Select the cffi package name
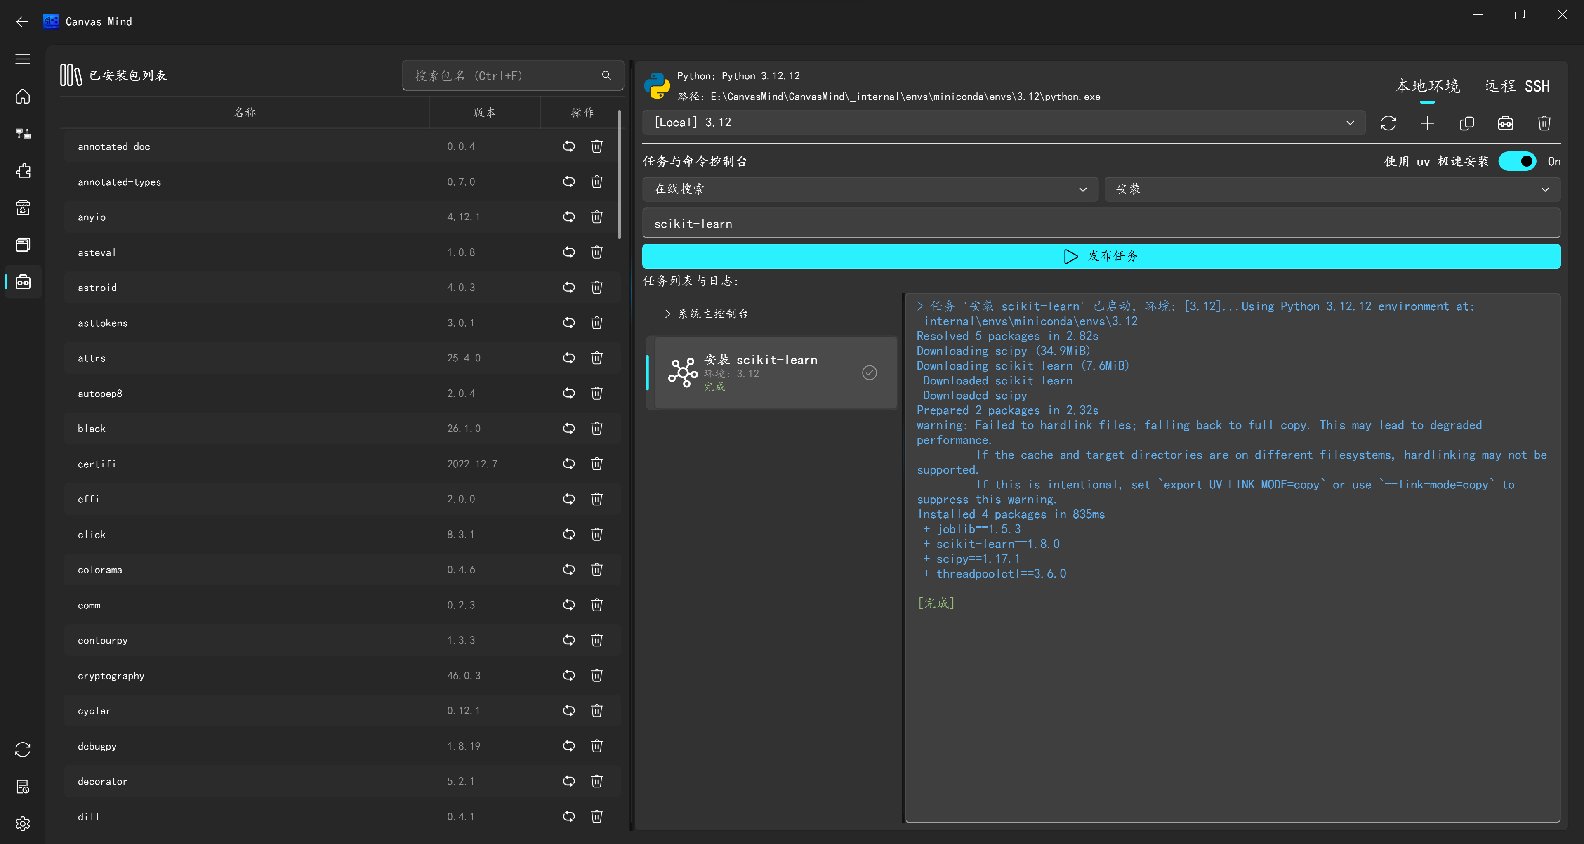Screen dimensions: 1584x844 88,499
